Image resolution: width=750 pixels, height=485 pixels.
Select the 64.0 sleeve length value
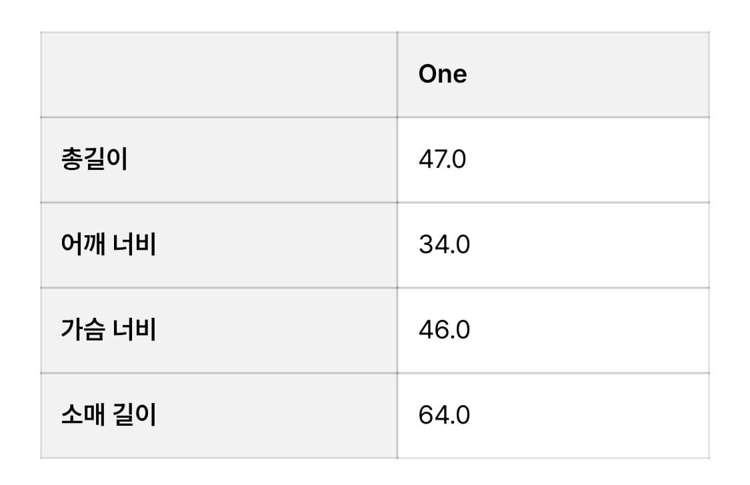pyautogui.click(x=444, y=416)
